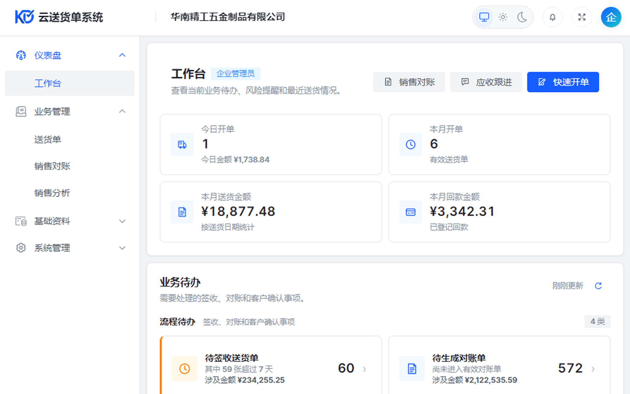Image resolution: width=630 pixels, height=394 pixels.
Task: Switch to dark theme (moon icon)
Action: 522,17
